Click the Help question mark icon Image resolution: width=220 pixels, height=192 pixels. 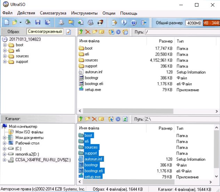click(134, 23)
